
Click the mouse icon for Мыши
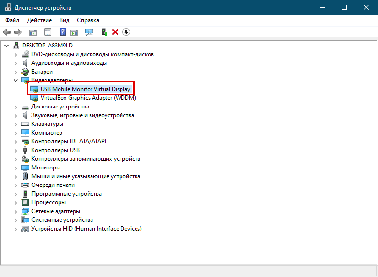click(25, 176)
